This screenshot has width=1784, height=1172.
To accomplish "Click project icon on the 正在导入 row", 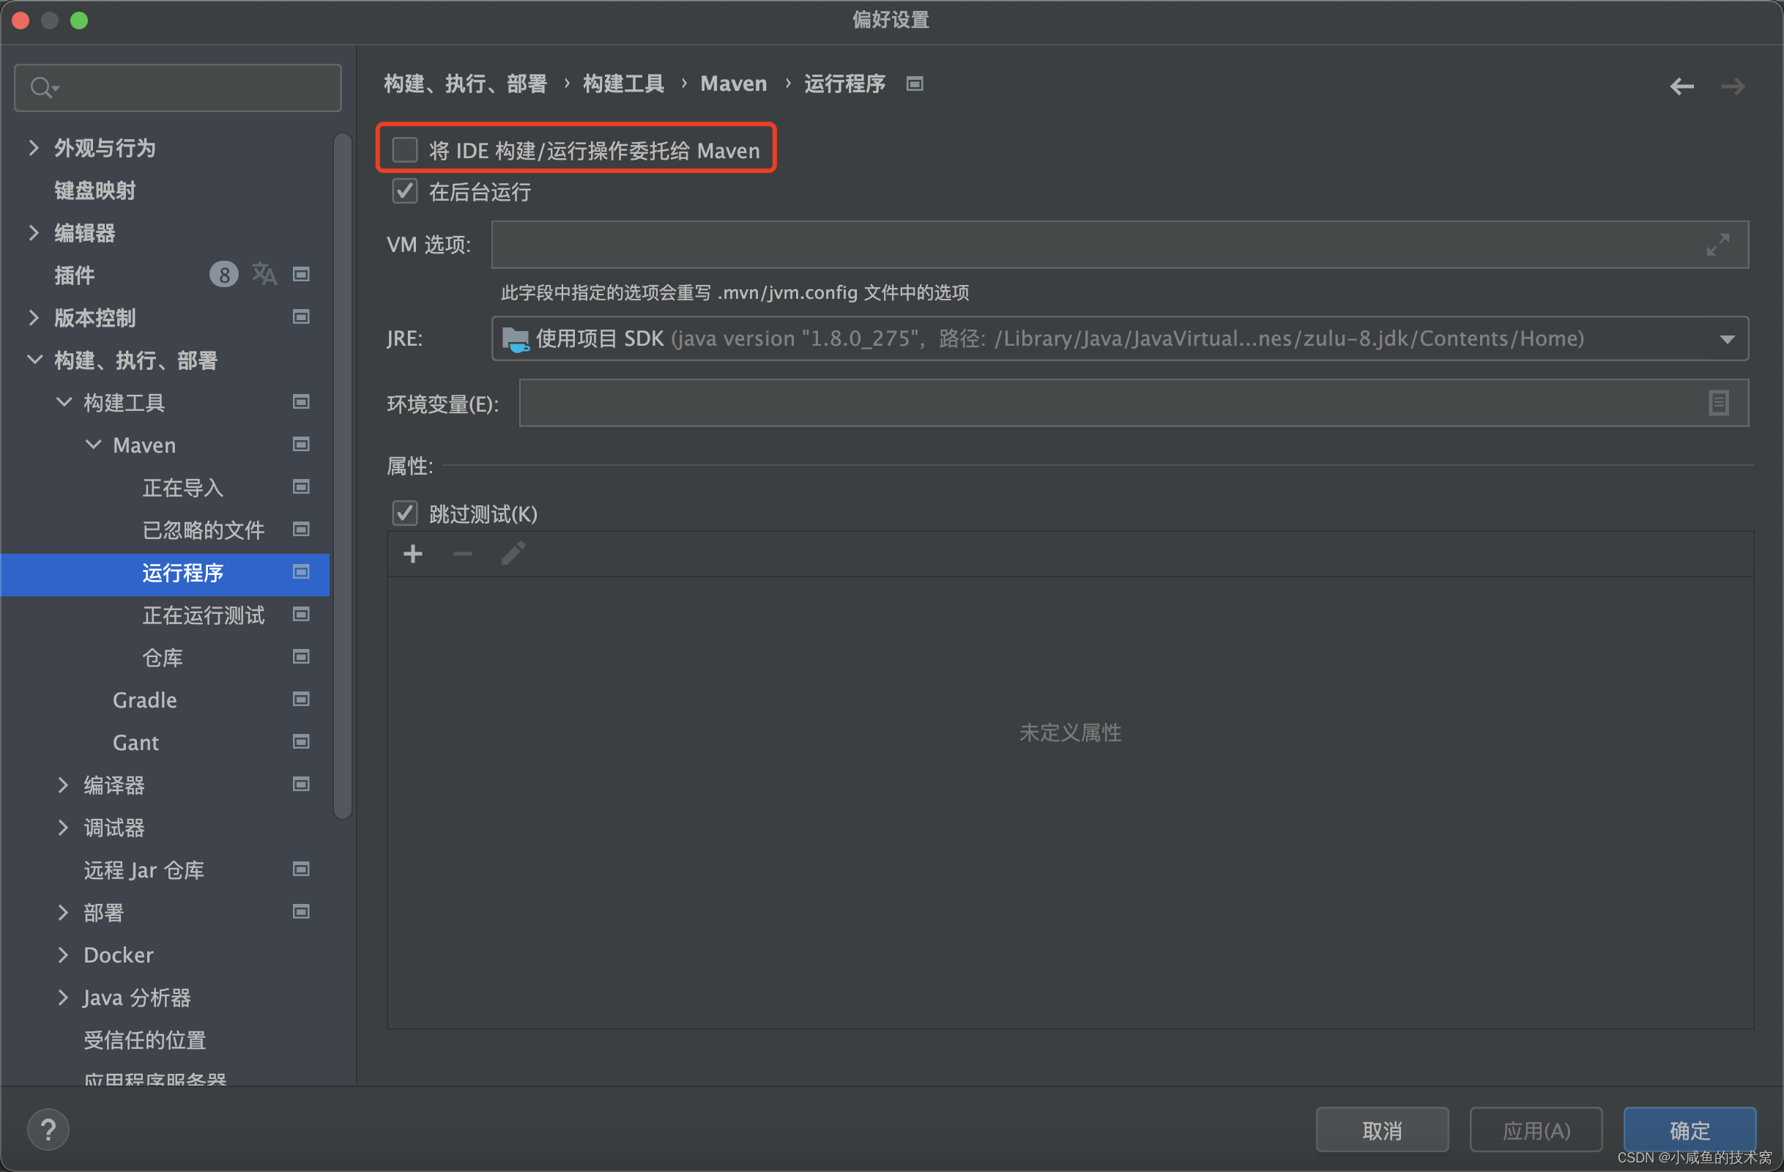I will click(301, 487).
